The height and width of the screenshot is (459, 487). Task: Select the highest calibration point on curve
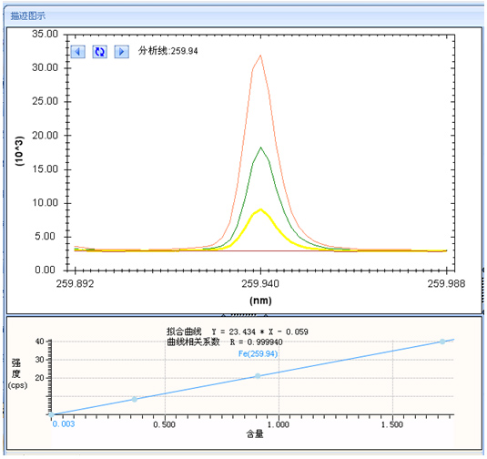(x=442, y=342)
